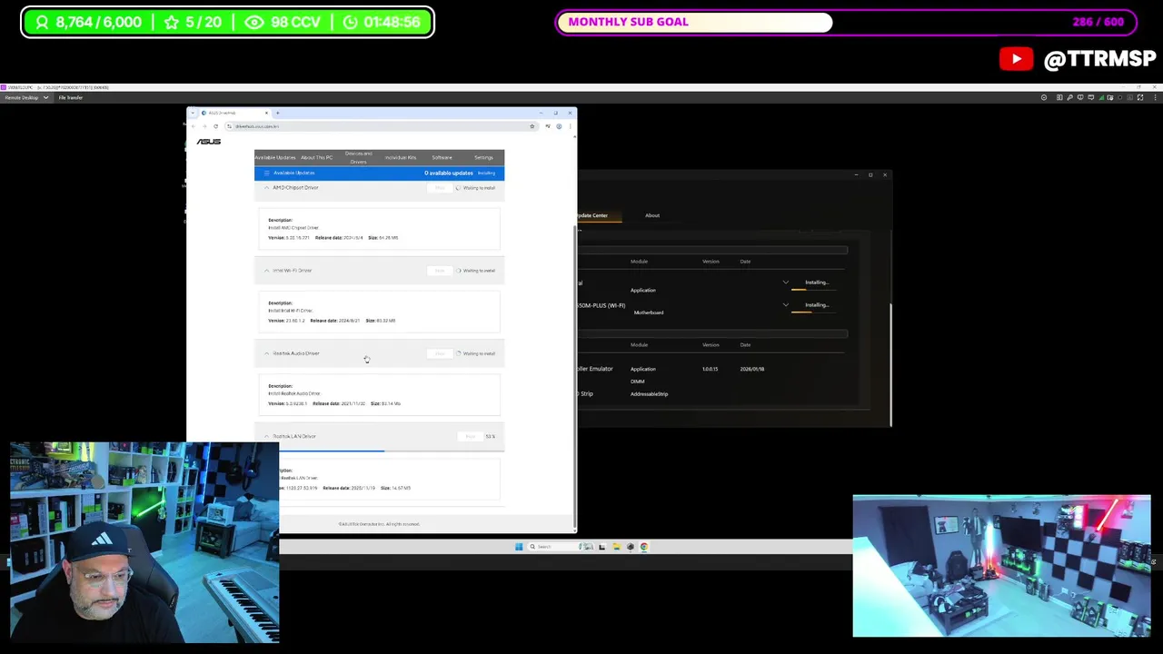Select the DIMM module entry

click(637, 381)
